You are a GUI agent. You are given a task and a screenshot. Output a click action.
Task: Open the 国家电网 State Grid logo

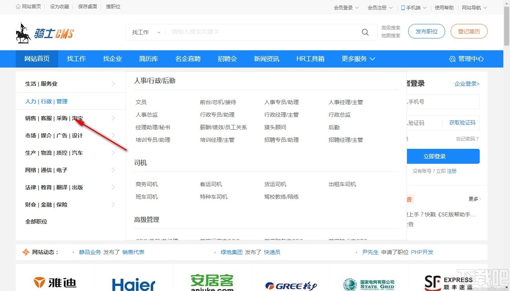(369, 285)
